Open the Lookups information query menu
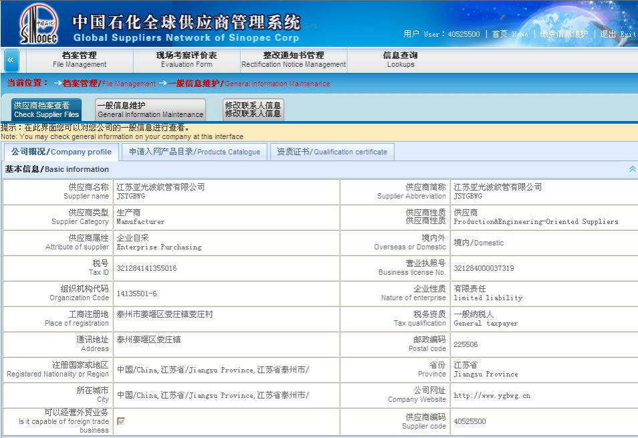 click(x=400, y=60)
